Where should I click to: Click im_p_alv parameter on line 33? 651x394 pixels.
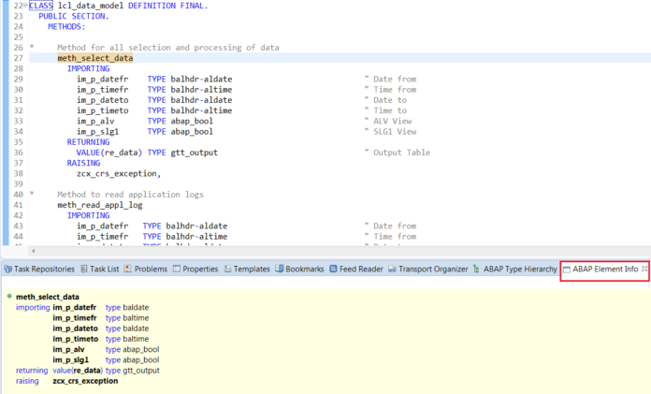point(95,121)
